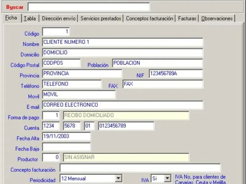
Task: Click the IVA No para clientes note
Action: coord(201,180)
